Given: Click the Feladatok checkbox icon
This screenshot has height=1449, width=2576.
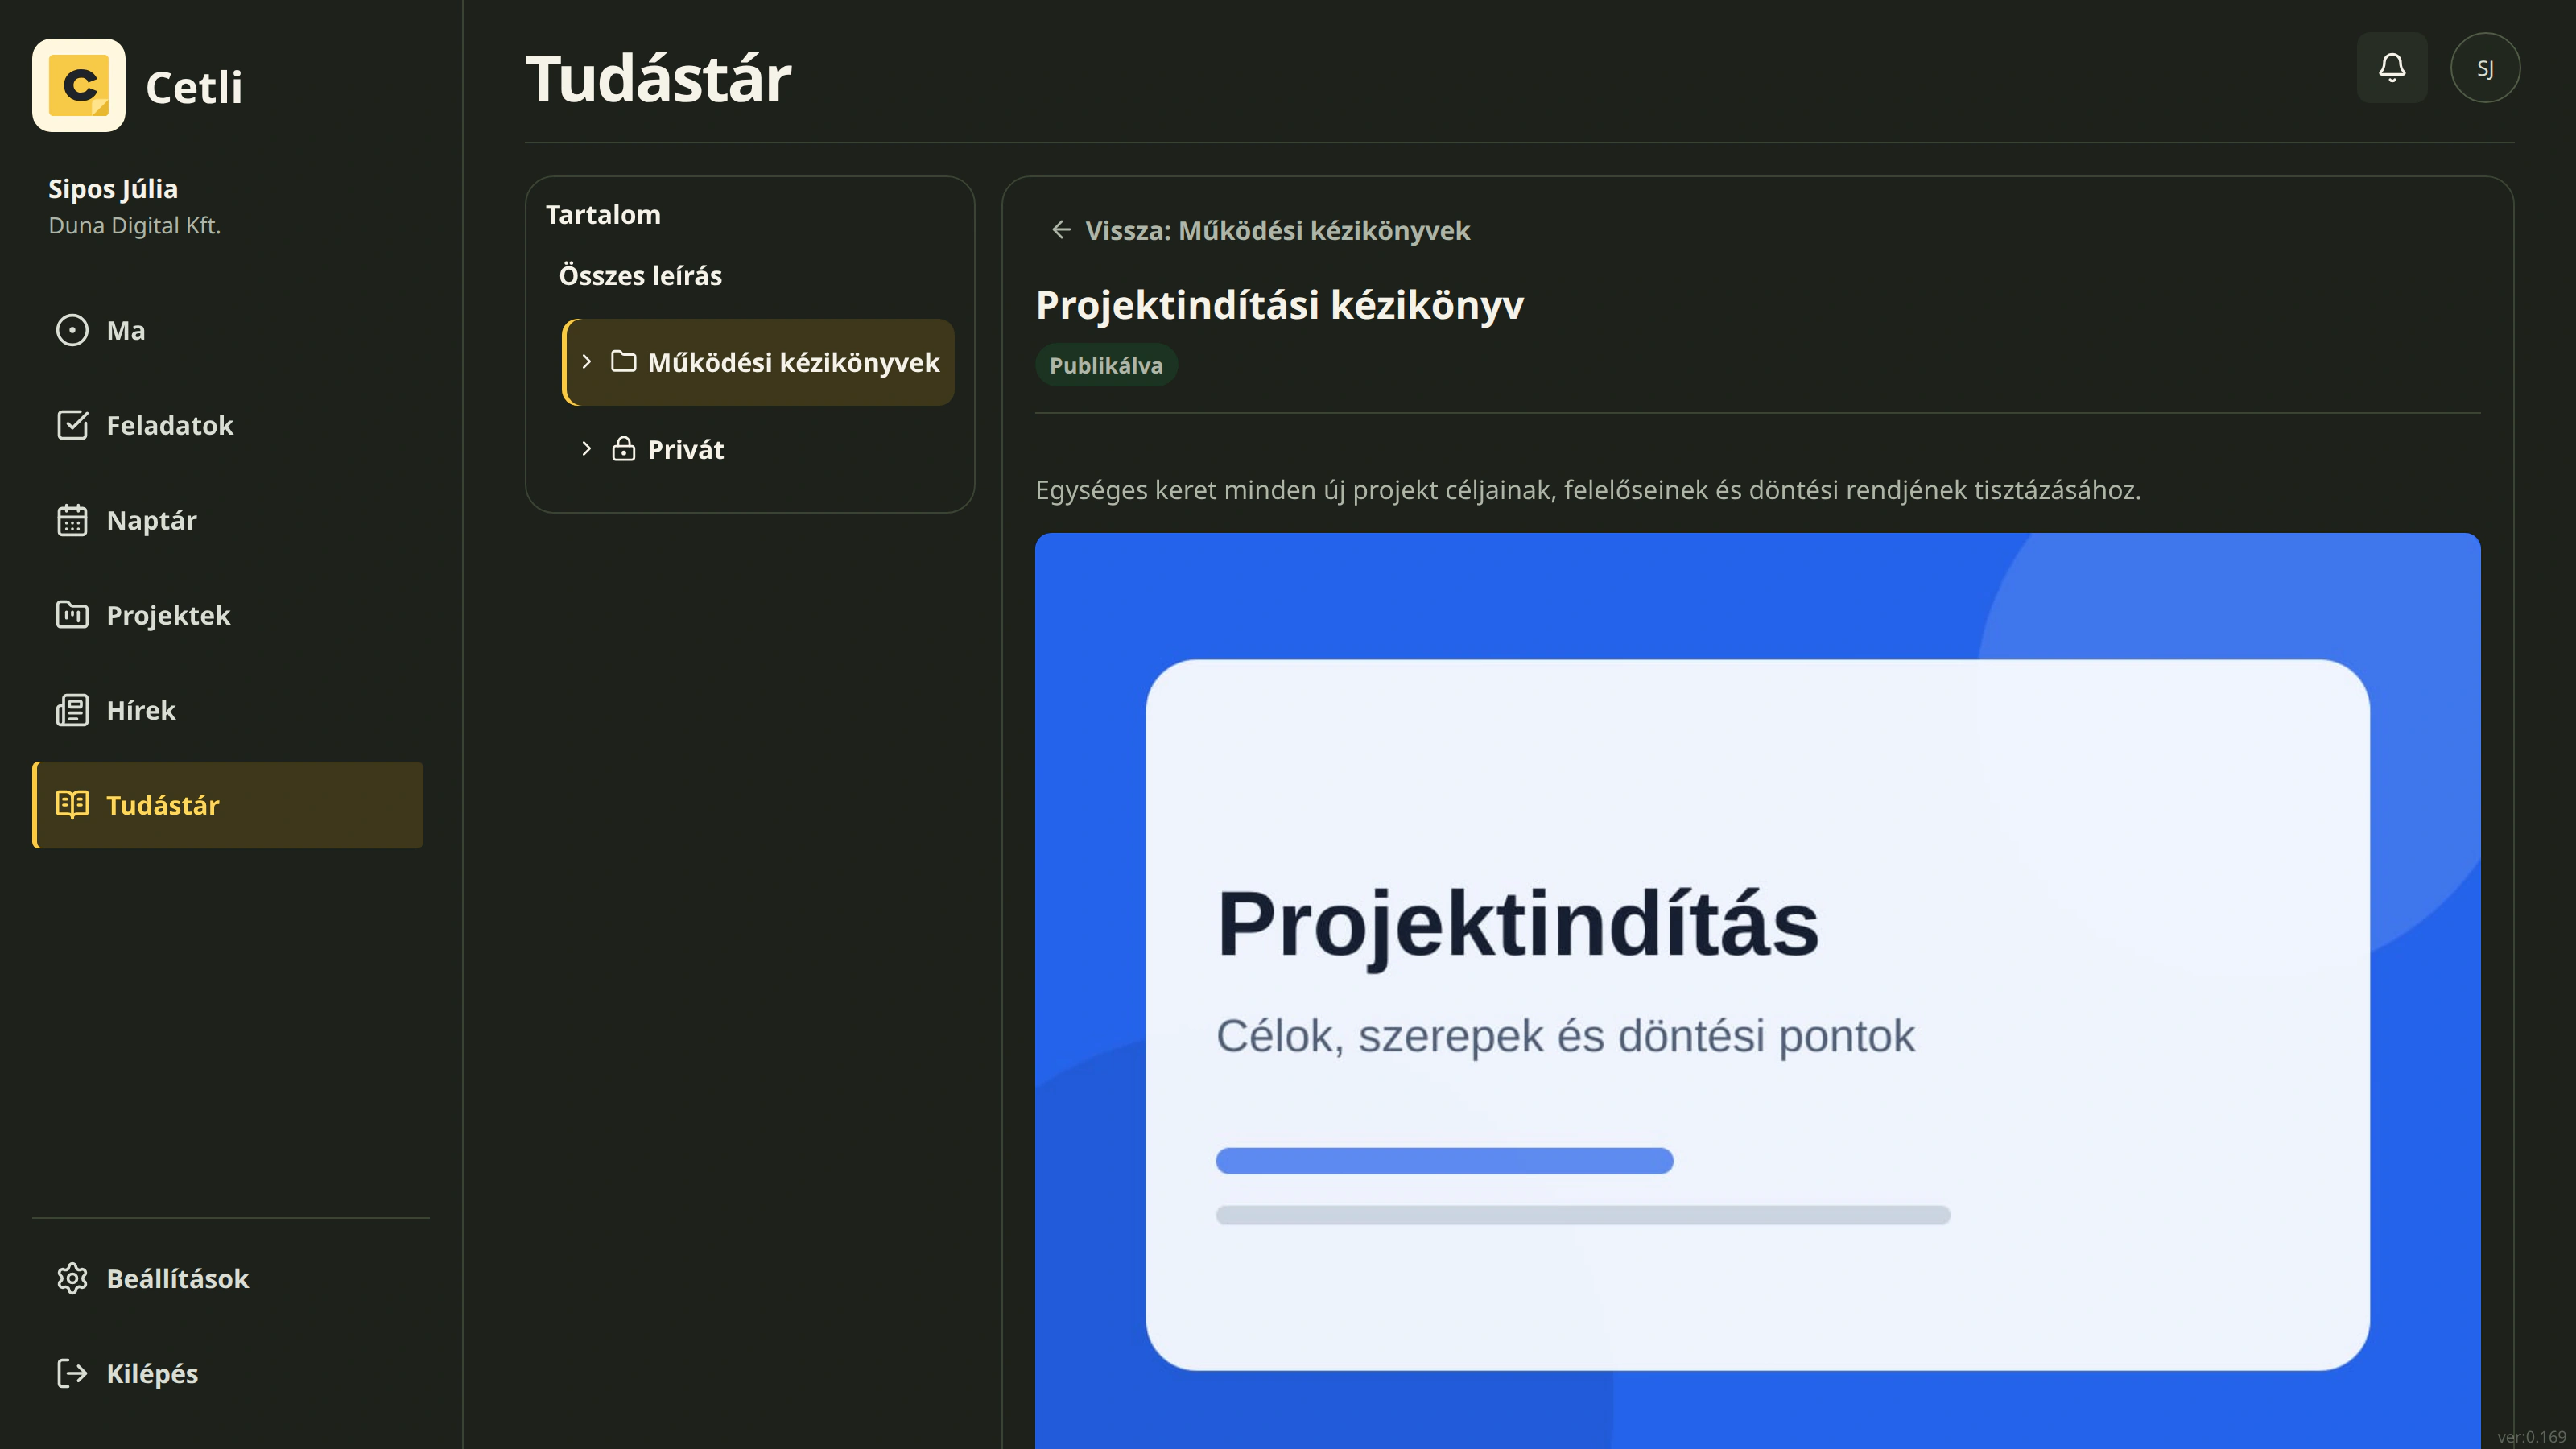Looking at the screenshot, I should coord(72,426).
